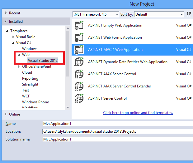Collapse the Visual C# node
Viewport: 193px width, 163px height.
click(x=13, y=43)
